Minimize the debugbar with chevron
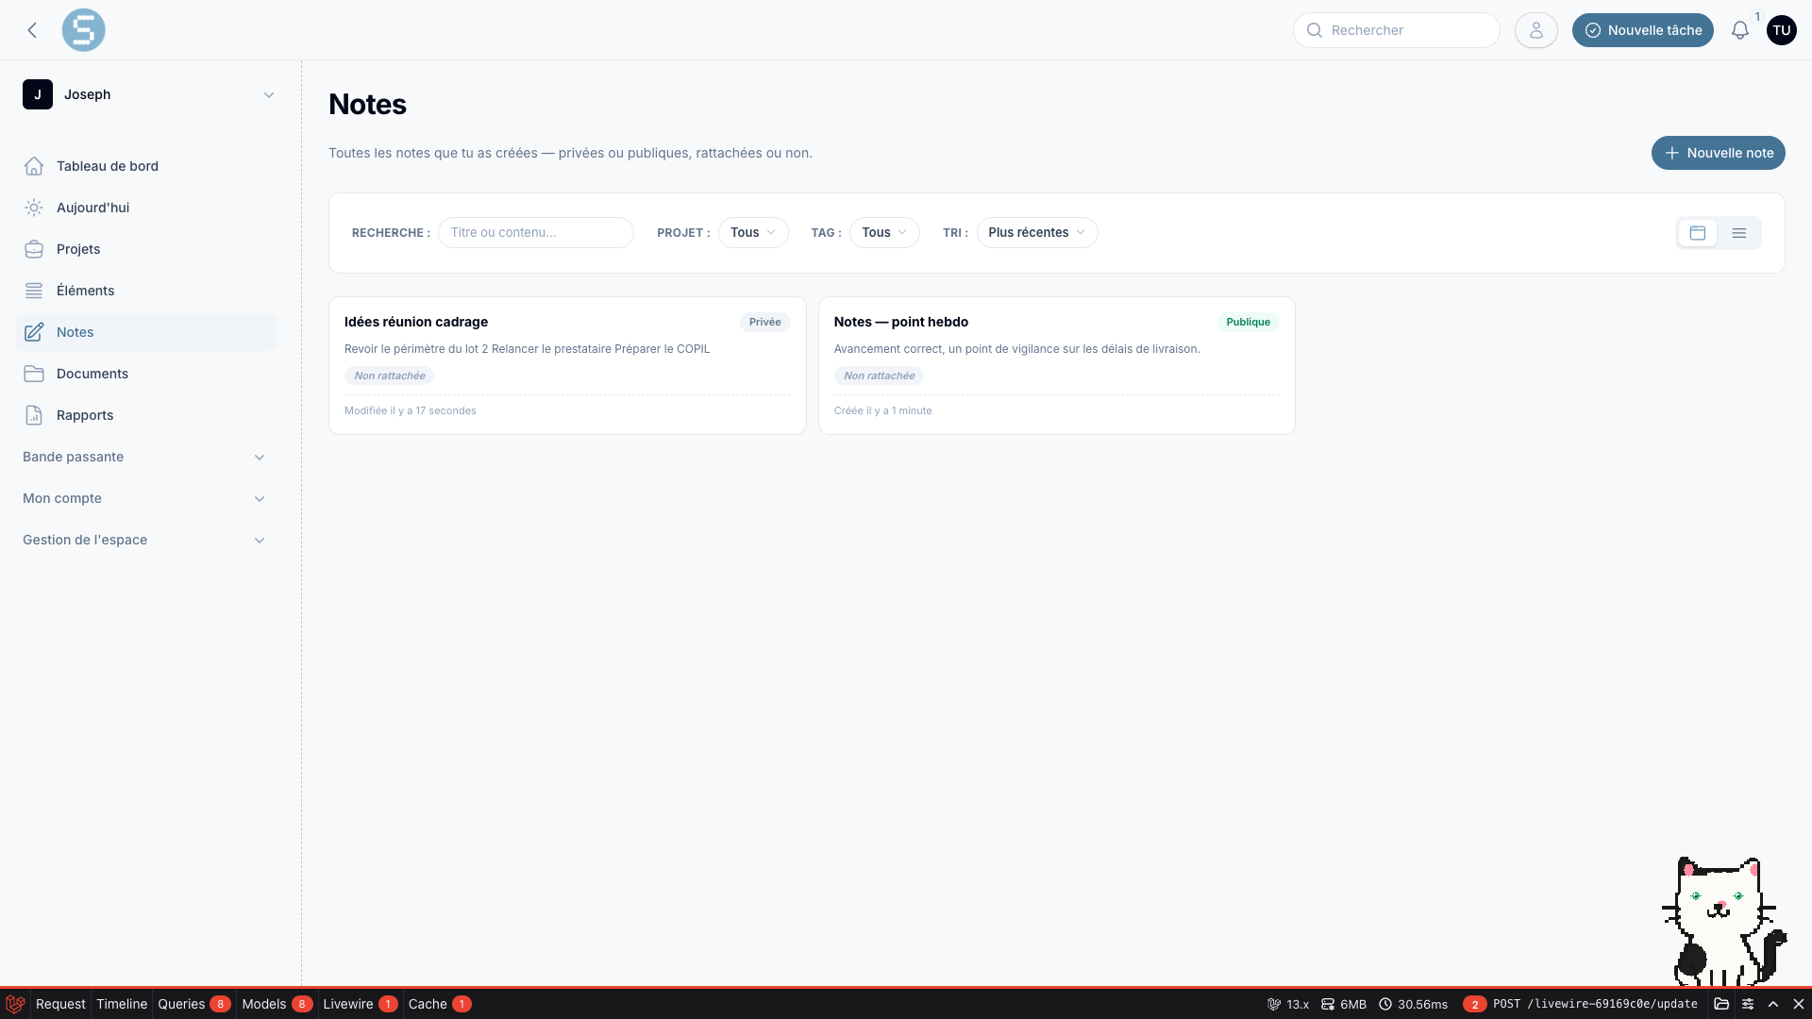This screenshot has width=1812, height=1019. pyautogui.click(x=1773, y=1004)
